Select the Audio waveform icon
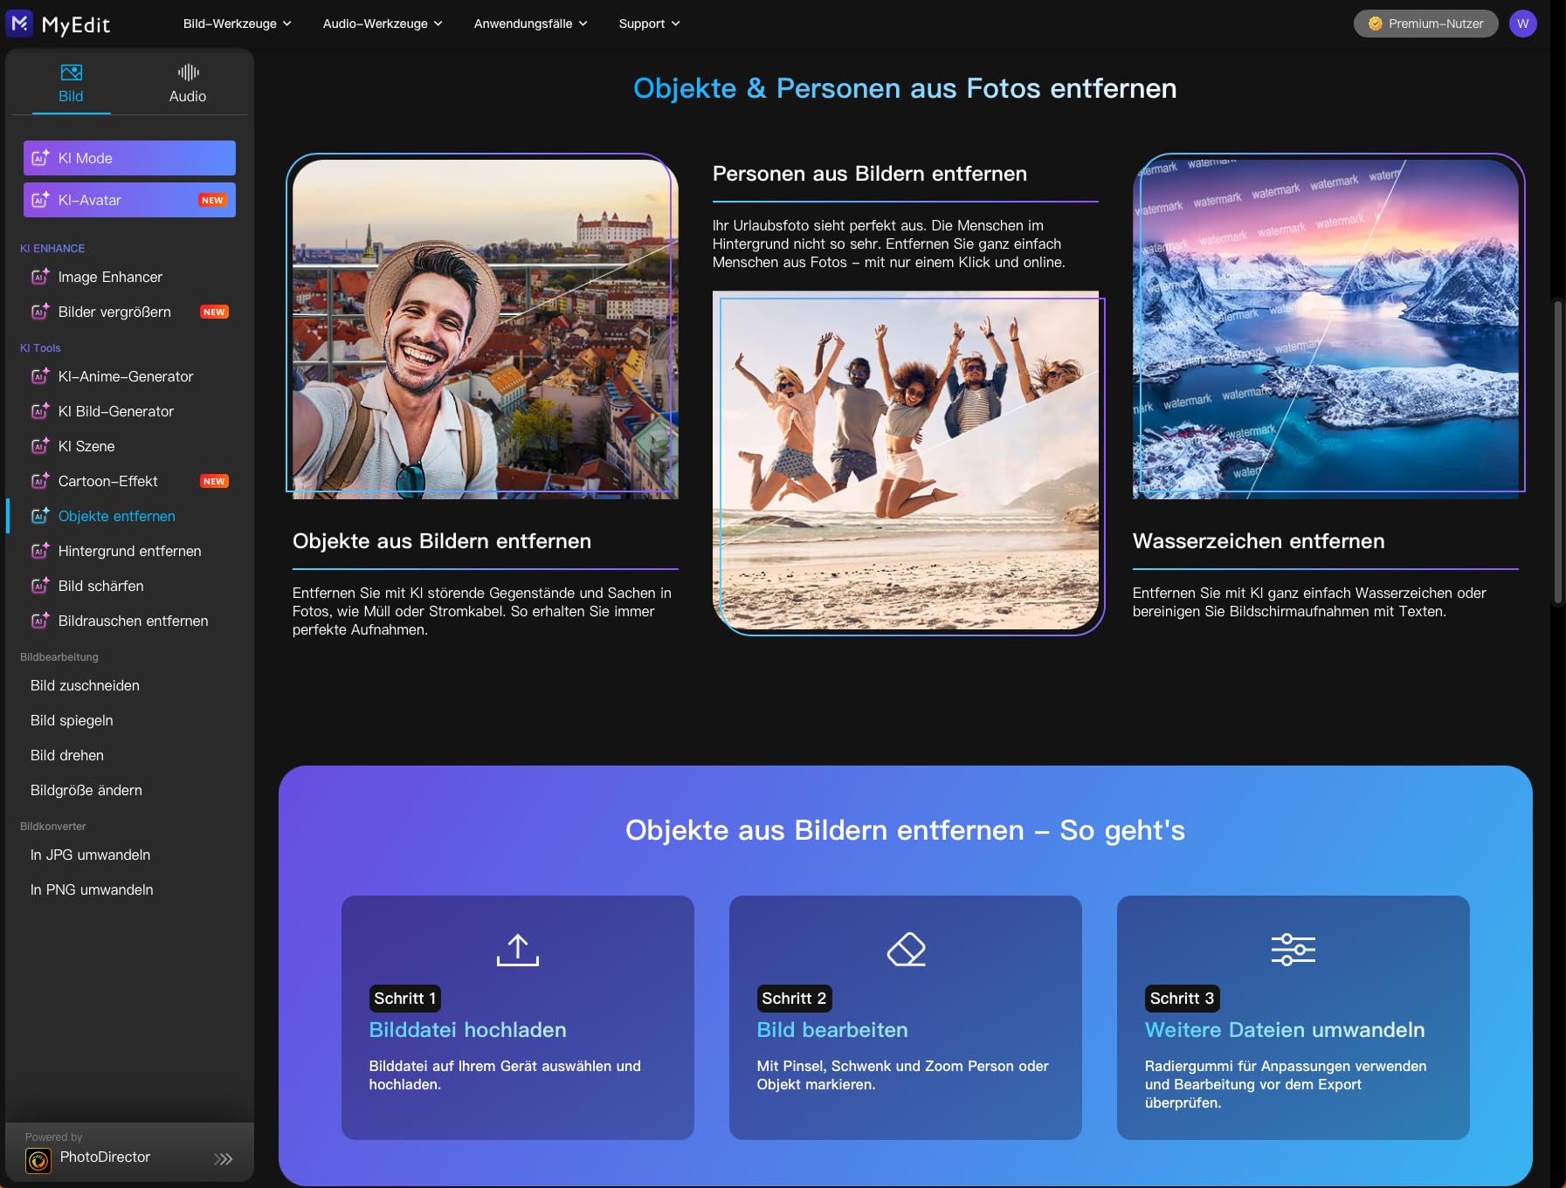1566x1188 pixels. pos(188,72)
